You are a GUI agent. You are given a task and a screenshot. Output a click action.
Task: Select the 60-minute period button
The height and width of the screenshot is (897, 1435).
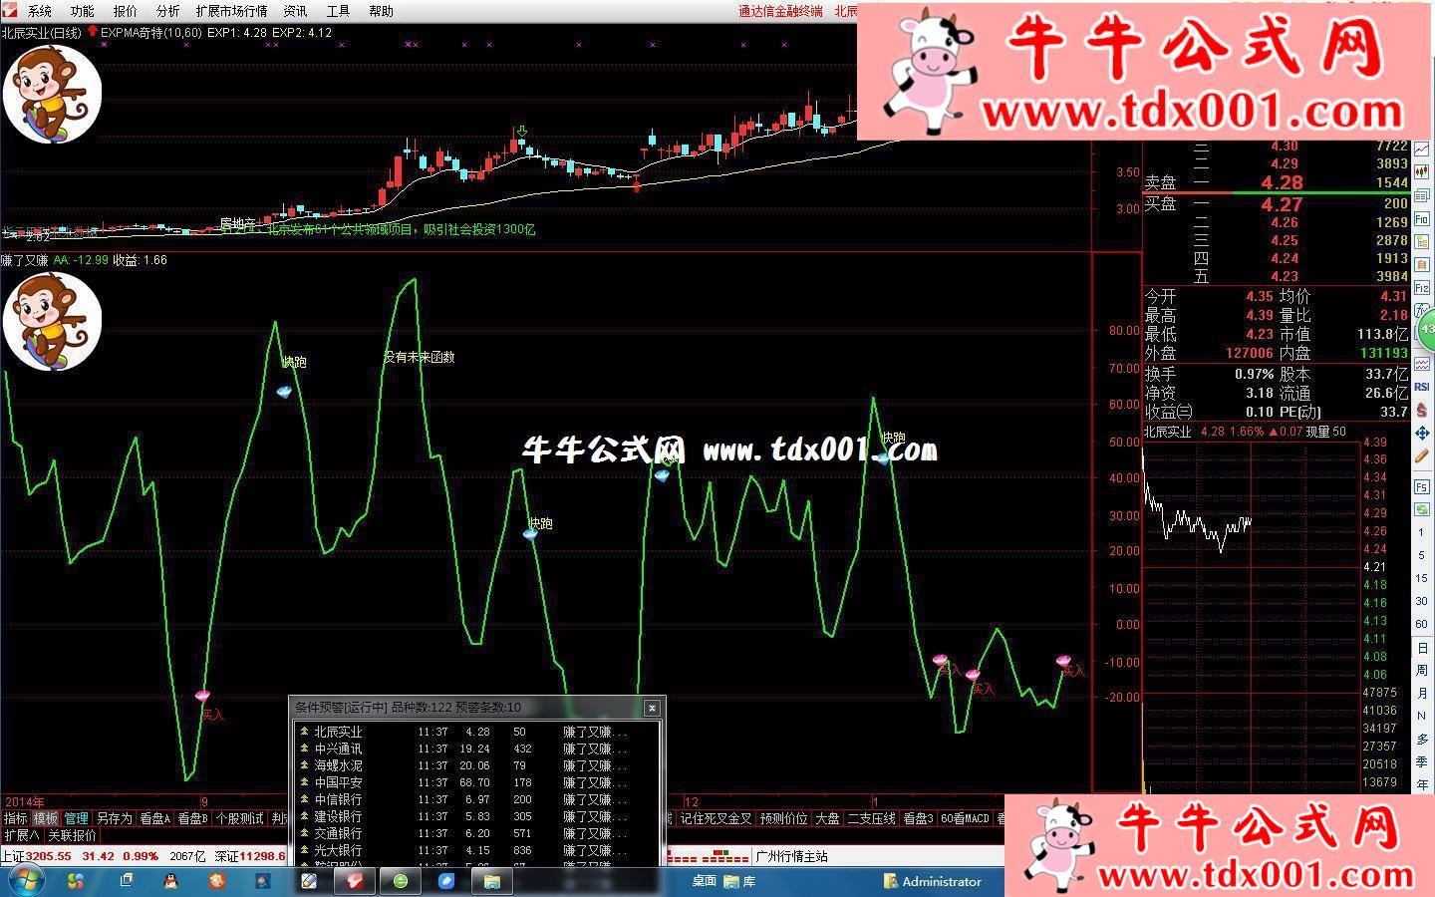pyautogui.click(x=1422, y=624)
